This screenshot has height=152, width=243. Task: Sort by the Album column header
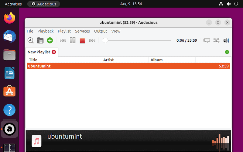(x=172, y=60)
